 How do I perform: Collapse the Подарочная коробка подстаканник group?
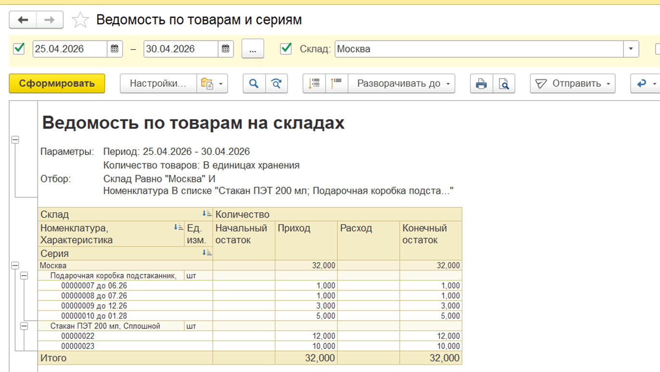24,276
